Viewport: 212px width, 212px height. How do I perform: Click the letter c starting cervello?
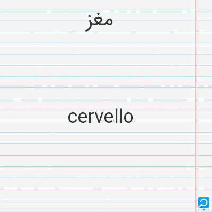tap(72, 118)
